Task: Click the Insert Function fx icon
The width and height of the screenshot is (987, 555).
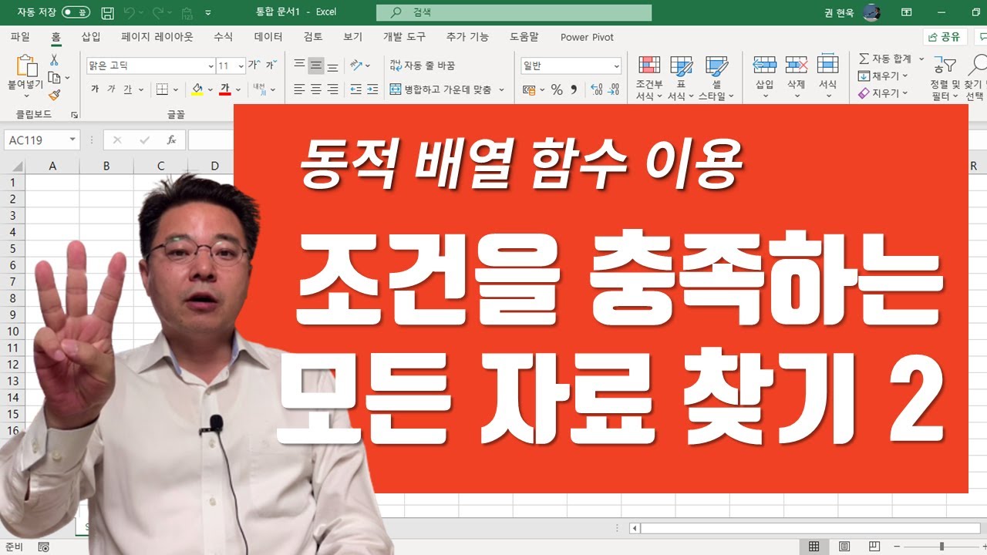Action: tap(172, 140)
